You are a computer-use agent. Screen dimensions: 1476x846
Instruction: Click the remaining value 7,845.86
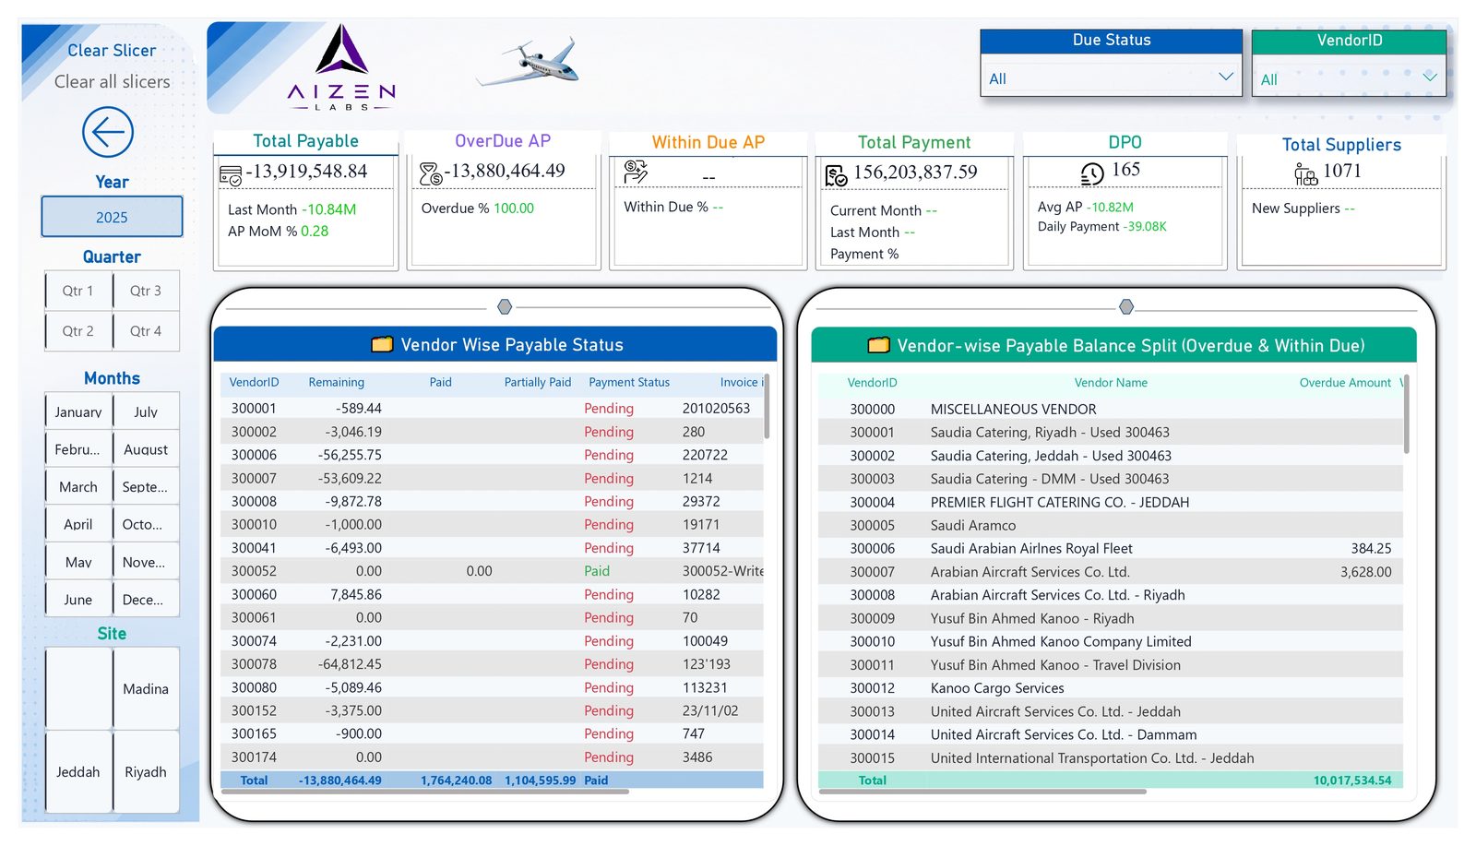tap(356, 594)
